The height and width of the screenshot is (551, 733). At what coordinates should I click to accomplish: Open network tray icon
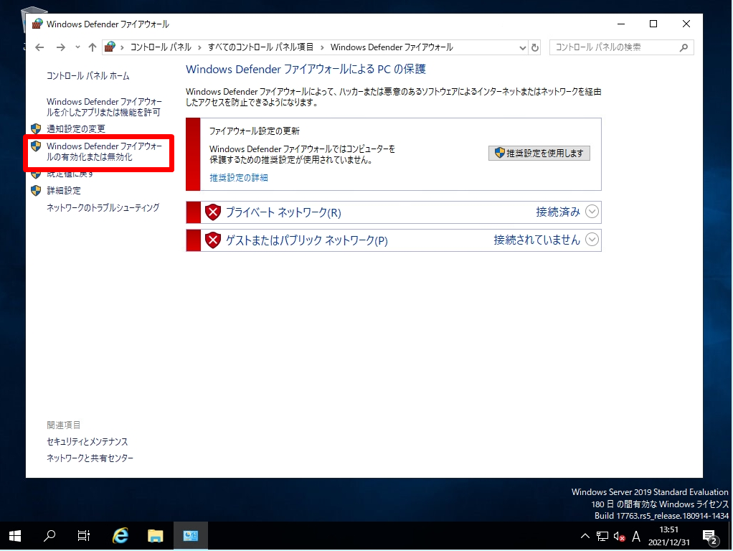pyautogui.click(x=602, y=537)
